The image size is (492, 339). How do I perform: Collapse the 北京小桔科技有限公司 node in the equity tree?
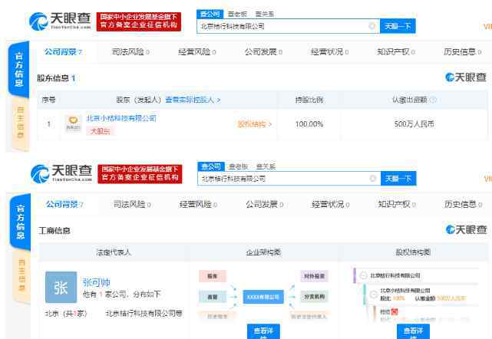[373, 295]
